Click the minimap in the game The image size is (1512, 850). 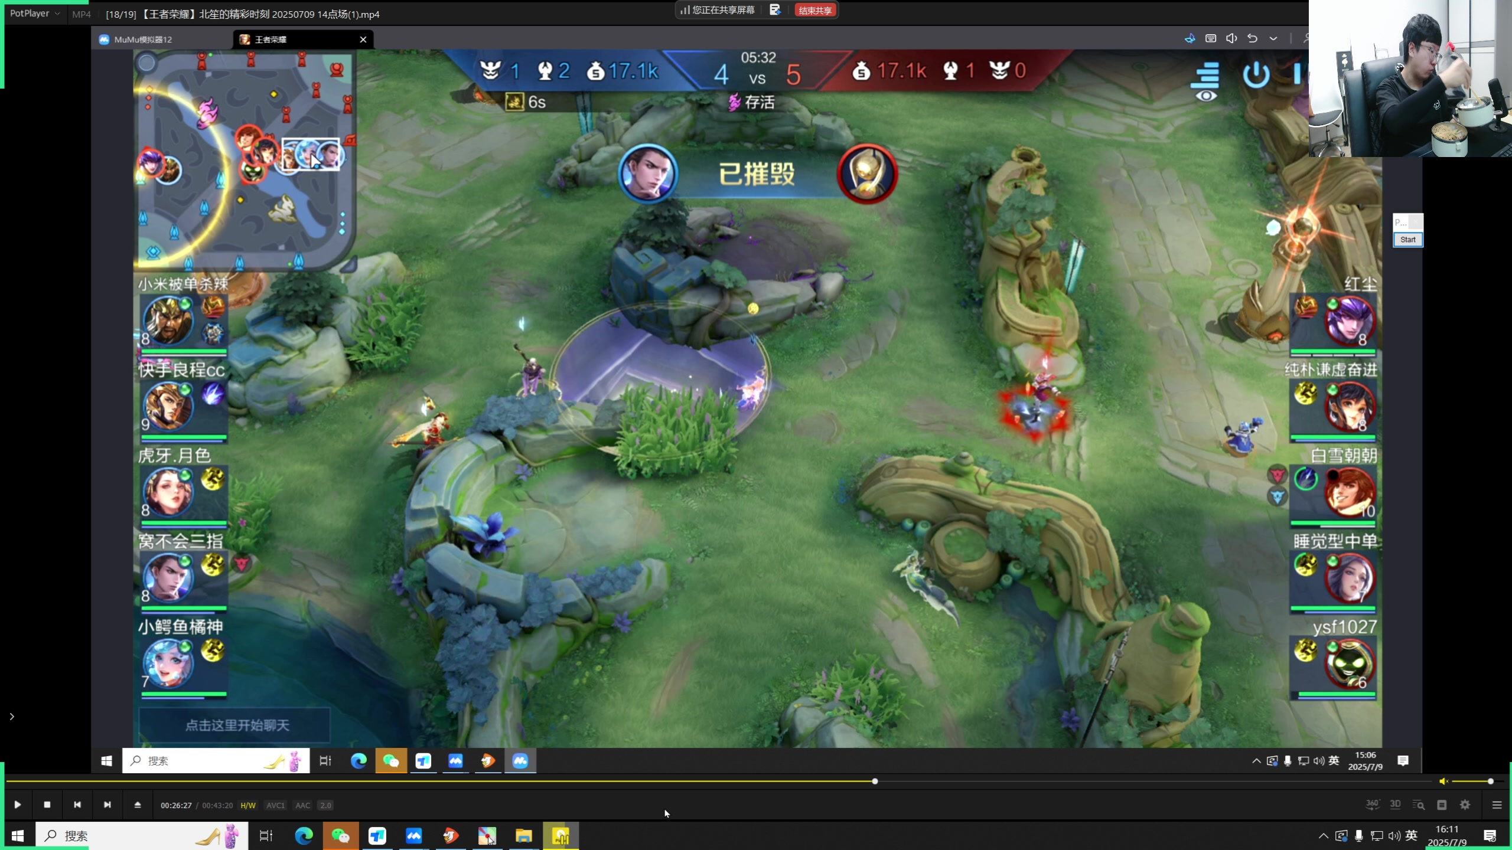[245, 159]
